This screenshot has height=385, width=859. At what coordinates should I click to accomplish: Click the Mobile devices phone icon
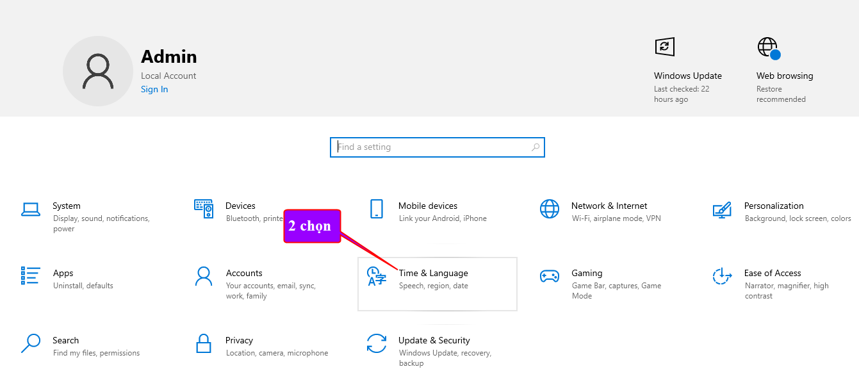(376, 209)
